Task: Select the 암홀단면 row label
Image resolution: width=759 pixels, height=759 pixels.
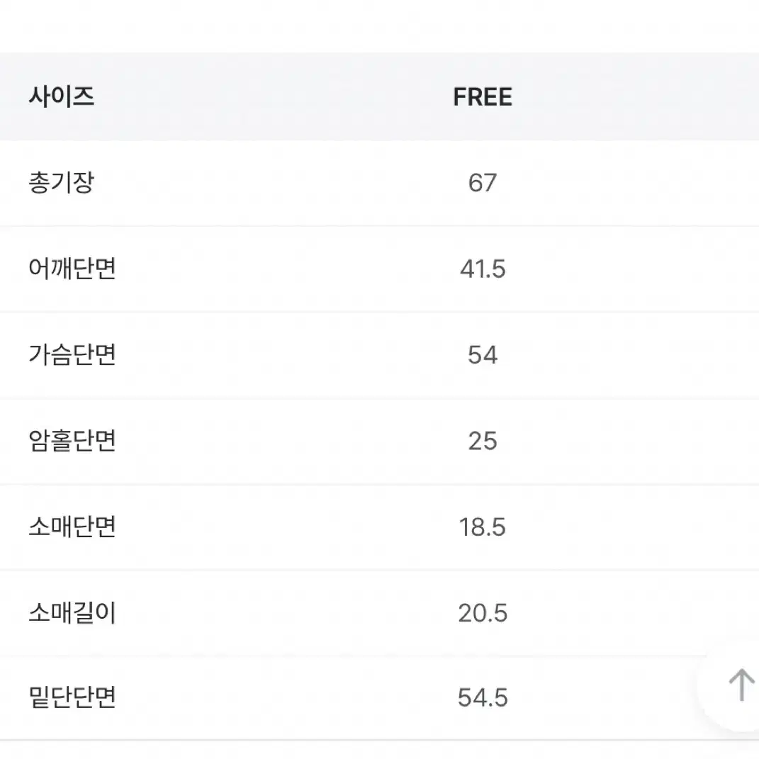Action: (x=72, y=440)
